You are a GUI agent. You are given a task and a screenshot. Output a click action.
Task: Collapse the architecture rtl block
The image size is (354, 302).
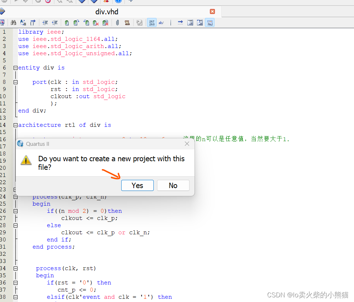[x=15, y=125]
